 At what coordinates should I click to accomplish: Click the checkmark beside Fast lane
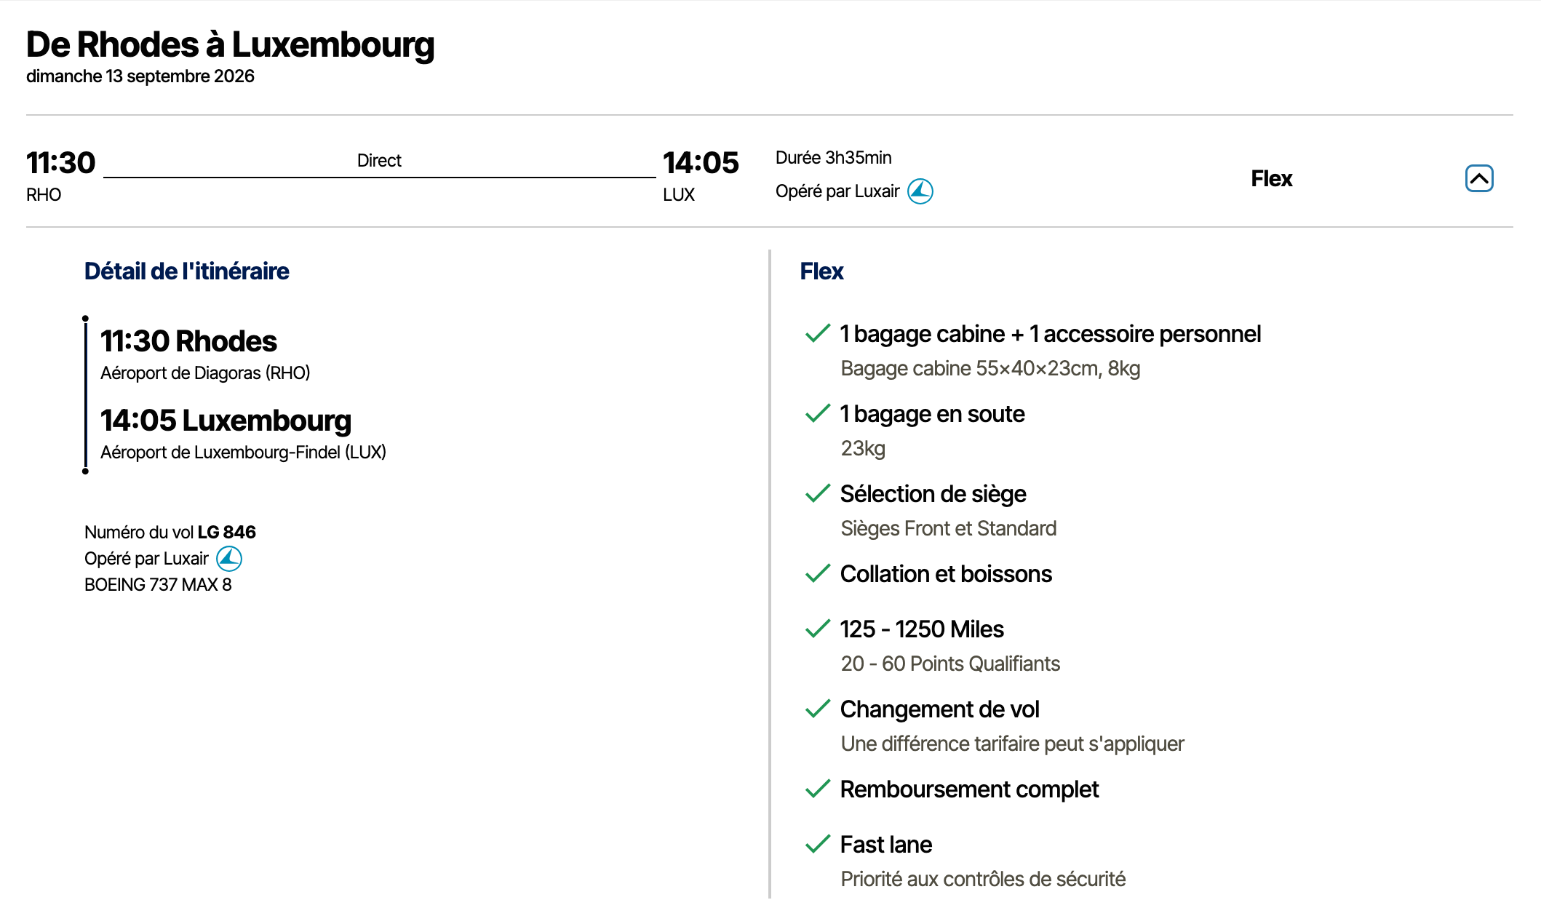click(818, 844)
